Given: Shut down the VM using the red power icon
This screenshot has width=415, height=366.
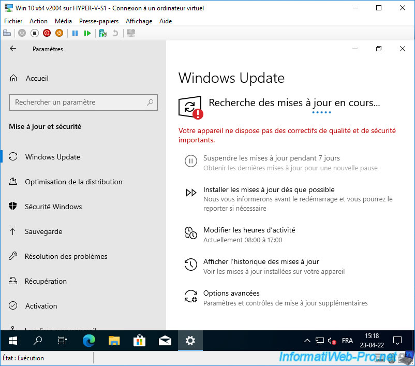Looking at the screenshot, I should (x=47, y=33).
